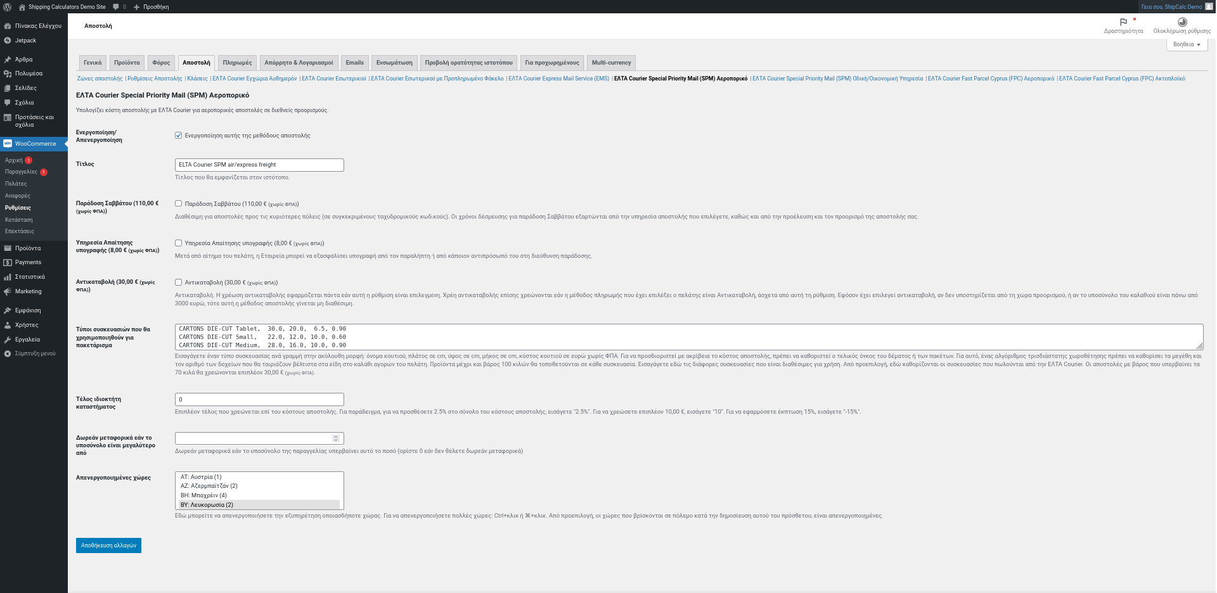Click the Χρήστες user icon
The image size is (1217, 593).
[x=8, y=325]
